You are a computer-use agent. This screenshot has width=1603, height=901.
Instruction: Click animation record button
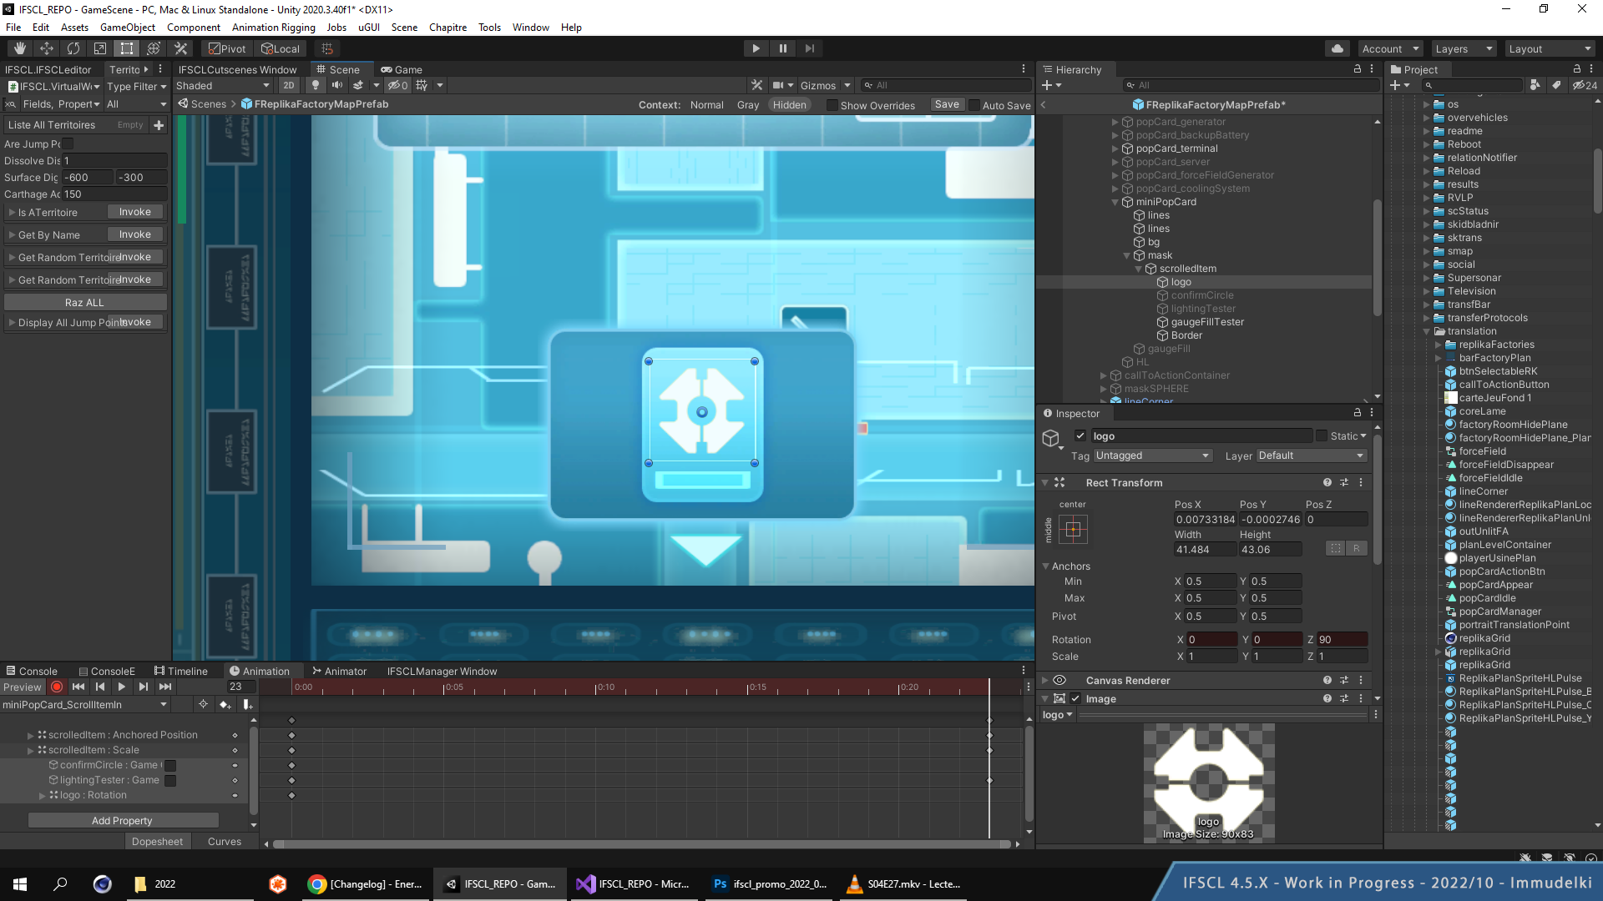[x=57, y=687]
